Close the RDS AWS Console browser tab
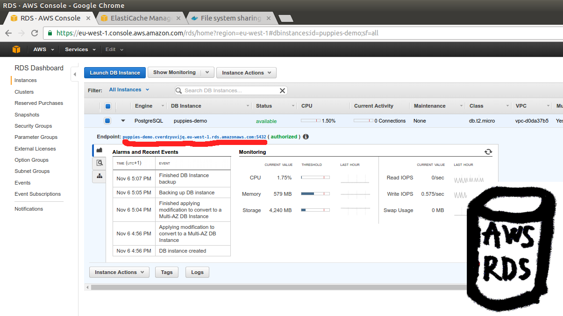This screenshot has width=563, height=316. pyautogui.click(x=88, y=18)
